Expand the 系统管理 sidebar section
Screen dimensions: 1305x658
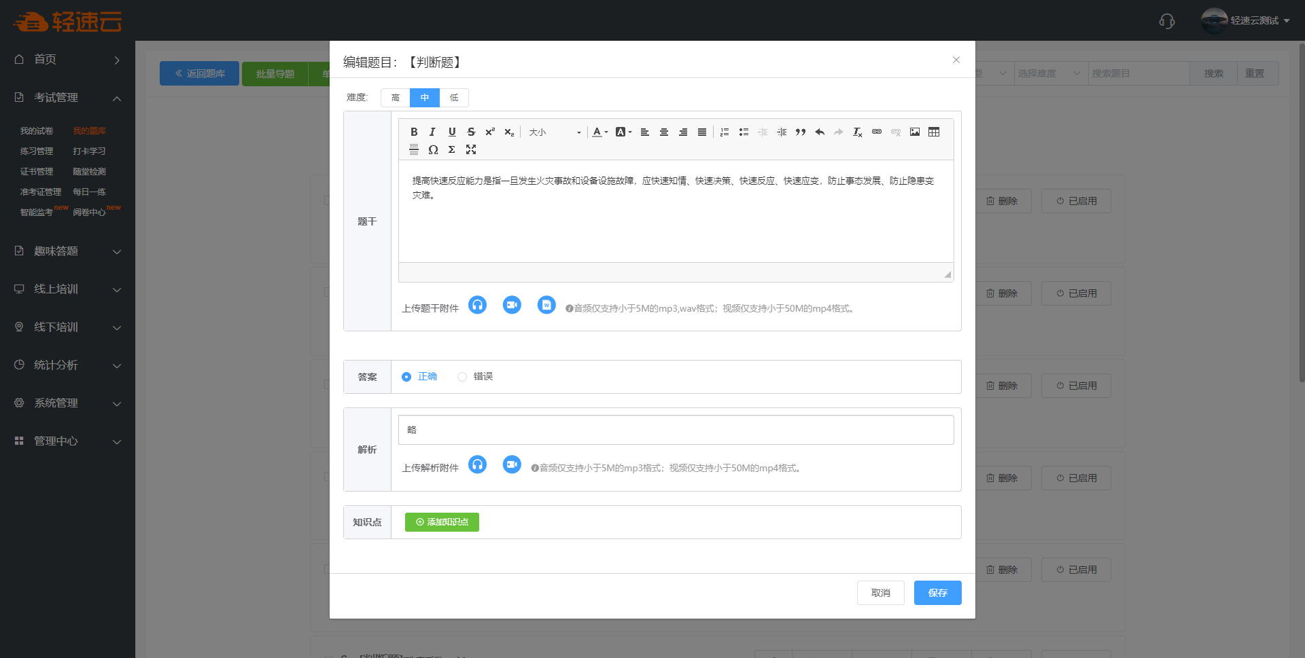pos(67,403)
